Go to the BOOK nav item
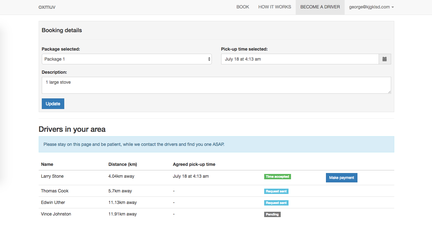432x228 pixels. pyautogui.click(x=243, y=7)
